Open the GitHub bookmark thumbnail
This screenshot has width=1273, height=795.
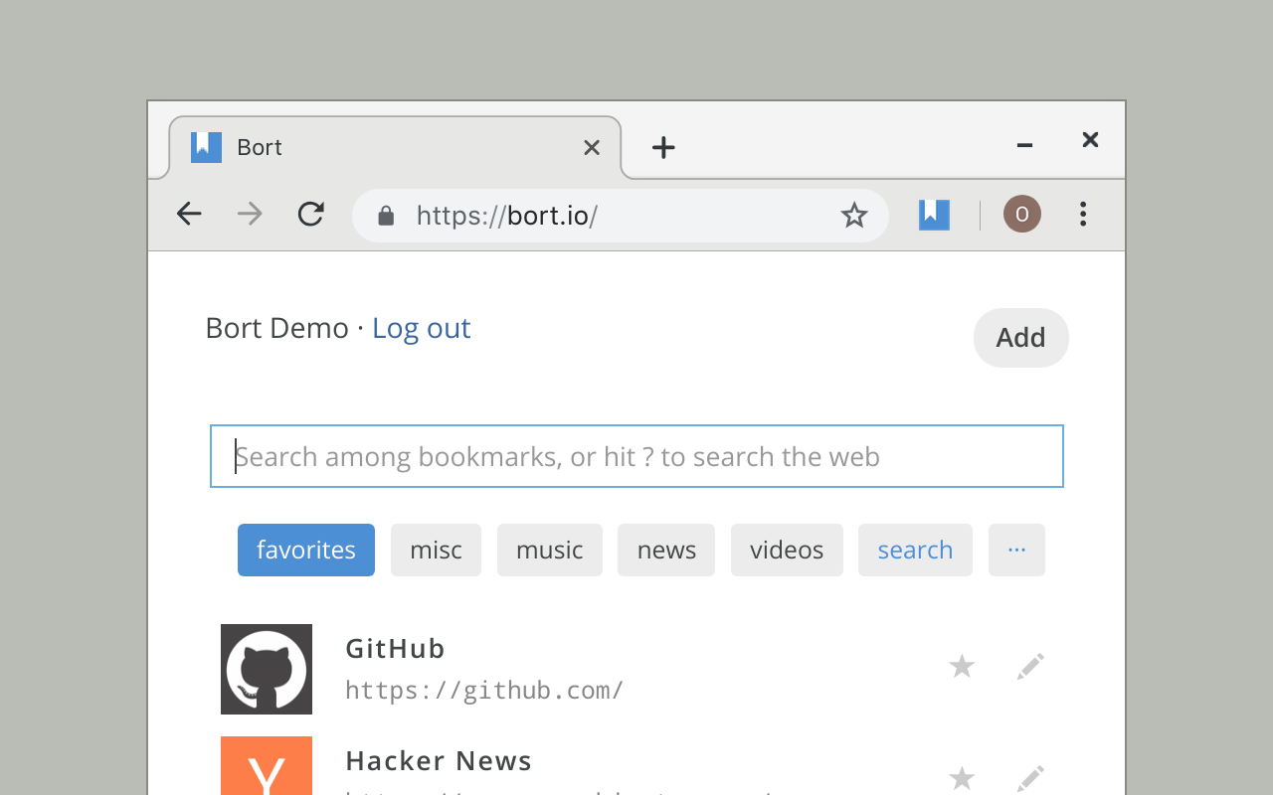pyautogui.click(x=267, y=669)
